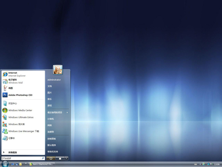Click the Start orb on the taskbar
Image resolution: width=222 pixels, height=167 pixels.
click(x=5, y=164)
